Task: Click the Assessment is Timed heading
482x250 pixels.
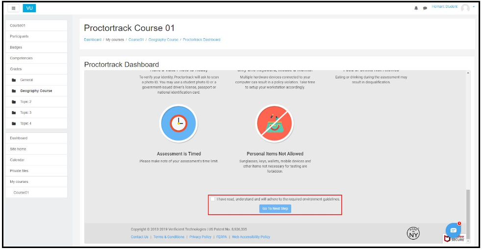Action: pos(179,153)
